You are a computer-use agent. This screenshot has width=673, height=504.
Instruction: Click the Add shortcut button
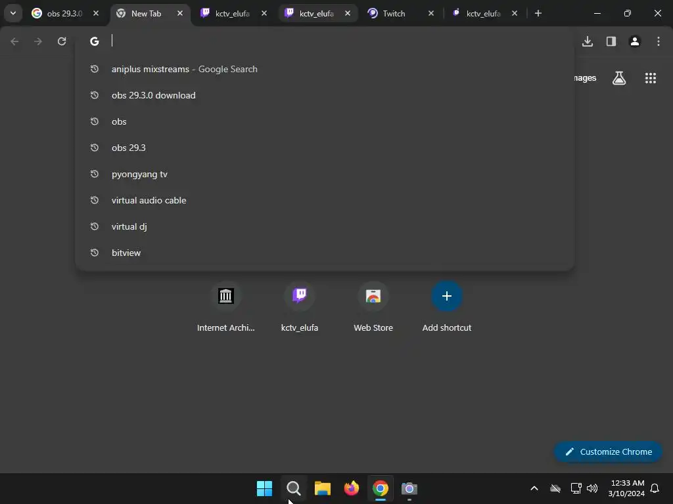pyautogui.click(x=447, y=307)
